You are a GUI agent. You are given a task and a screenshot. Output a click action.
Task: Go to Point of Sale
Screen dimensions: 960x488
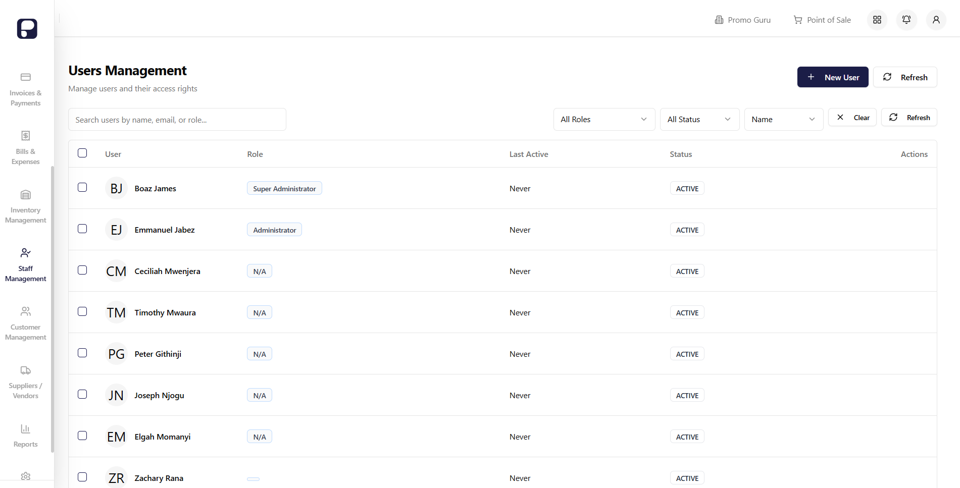pos(822,20)
